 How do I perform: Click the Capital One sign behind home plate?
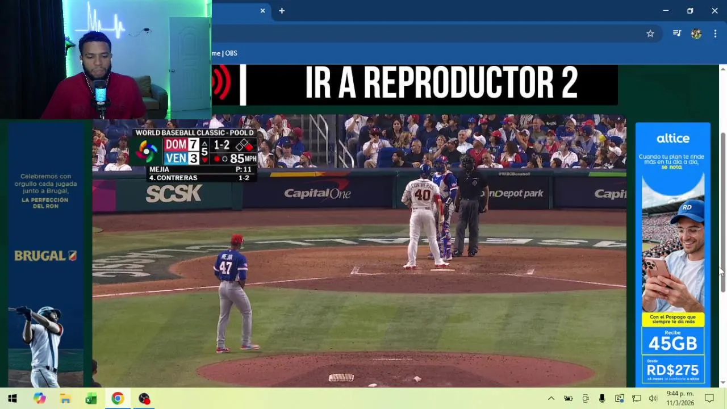click(x=317, y=193)
